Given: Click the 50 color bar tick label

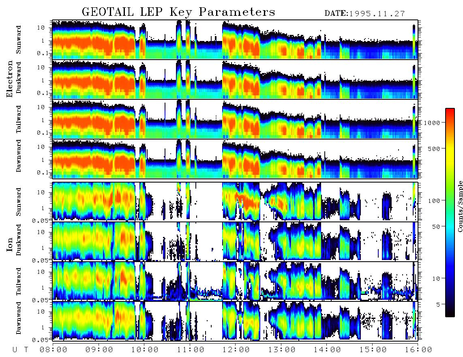Looking at the screenshot, I should pos(435,227).
